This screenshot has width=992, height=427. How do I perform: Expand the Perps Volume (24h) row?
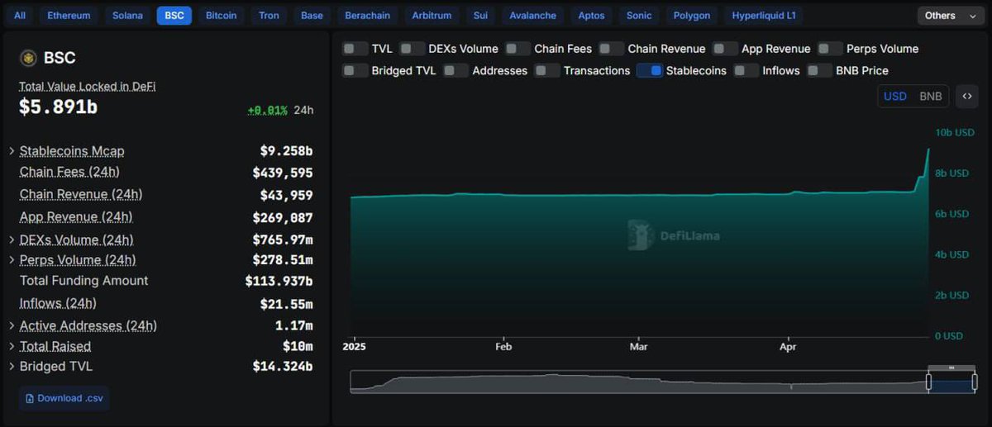(12, 260)
